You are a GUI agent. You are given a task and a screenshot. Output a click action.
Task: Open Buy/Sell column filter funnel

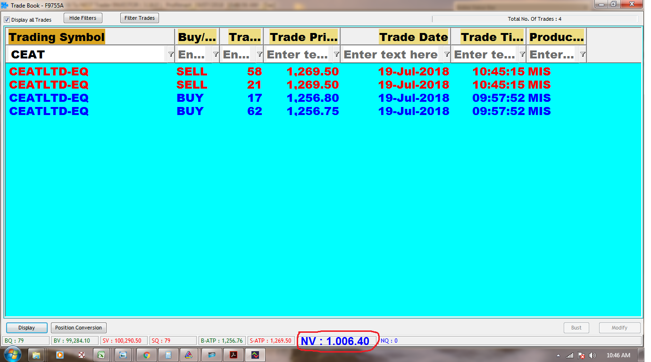(x=216, y=55)
